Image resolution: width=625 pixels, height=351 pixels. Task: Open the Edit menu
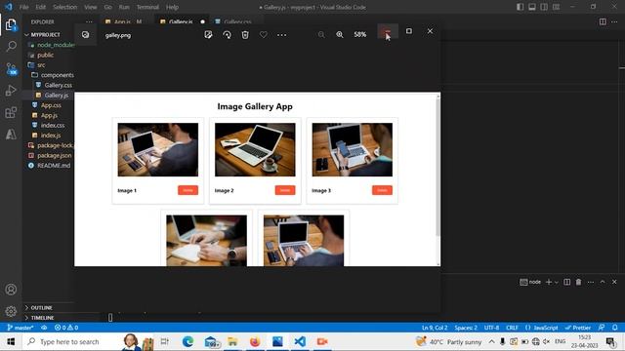click(40, 7)
